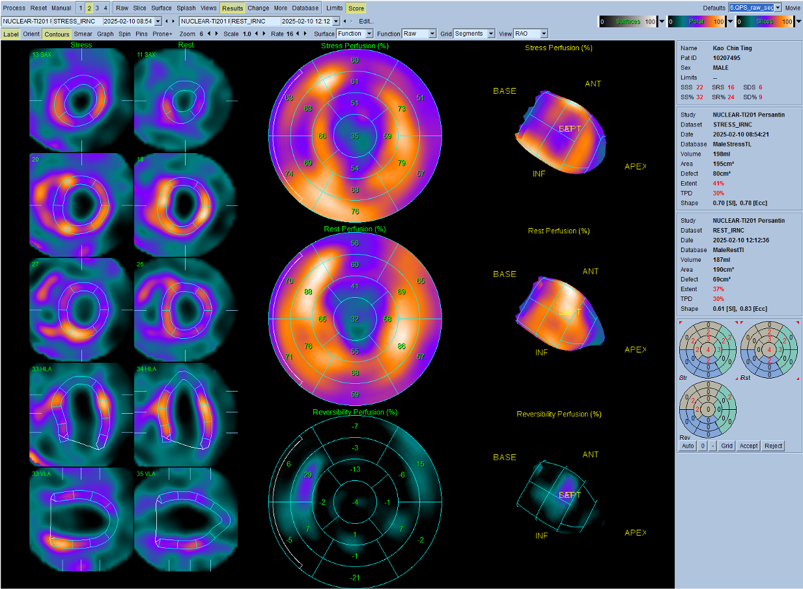The width and height of the screenshot is (803, 589).
Task: Click the Accept button for scores
Action: 748,446
